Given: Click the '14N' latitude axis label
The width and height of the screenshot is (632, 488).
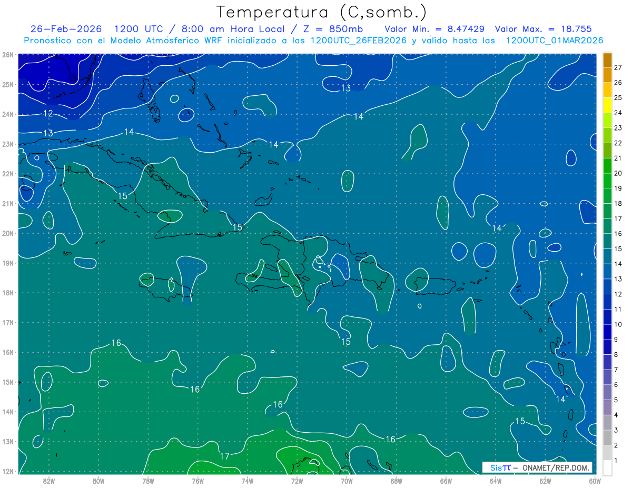Looking at the screenshot, I should pyautogui.click(x=8, y=412).
